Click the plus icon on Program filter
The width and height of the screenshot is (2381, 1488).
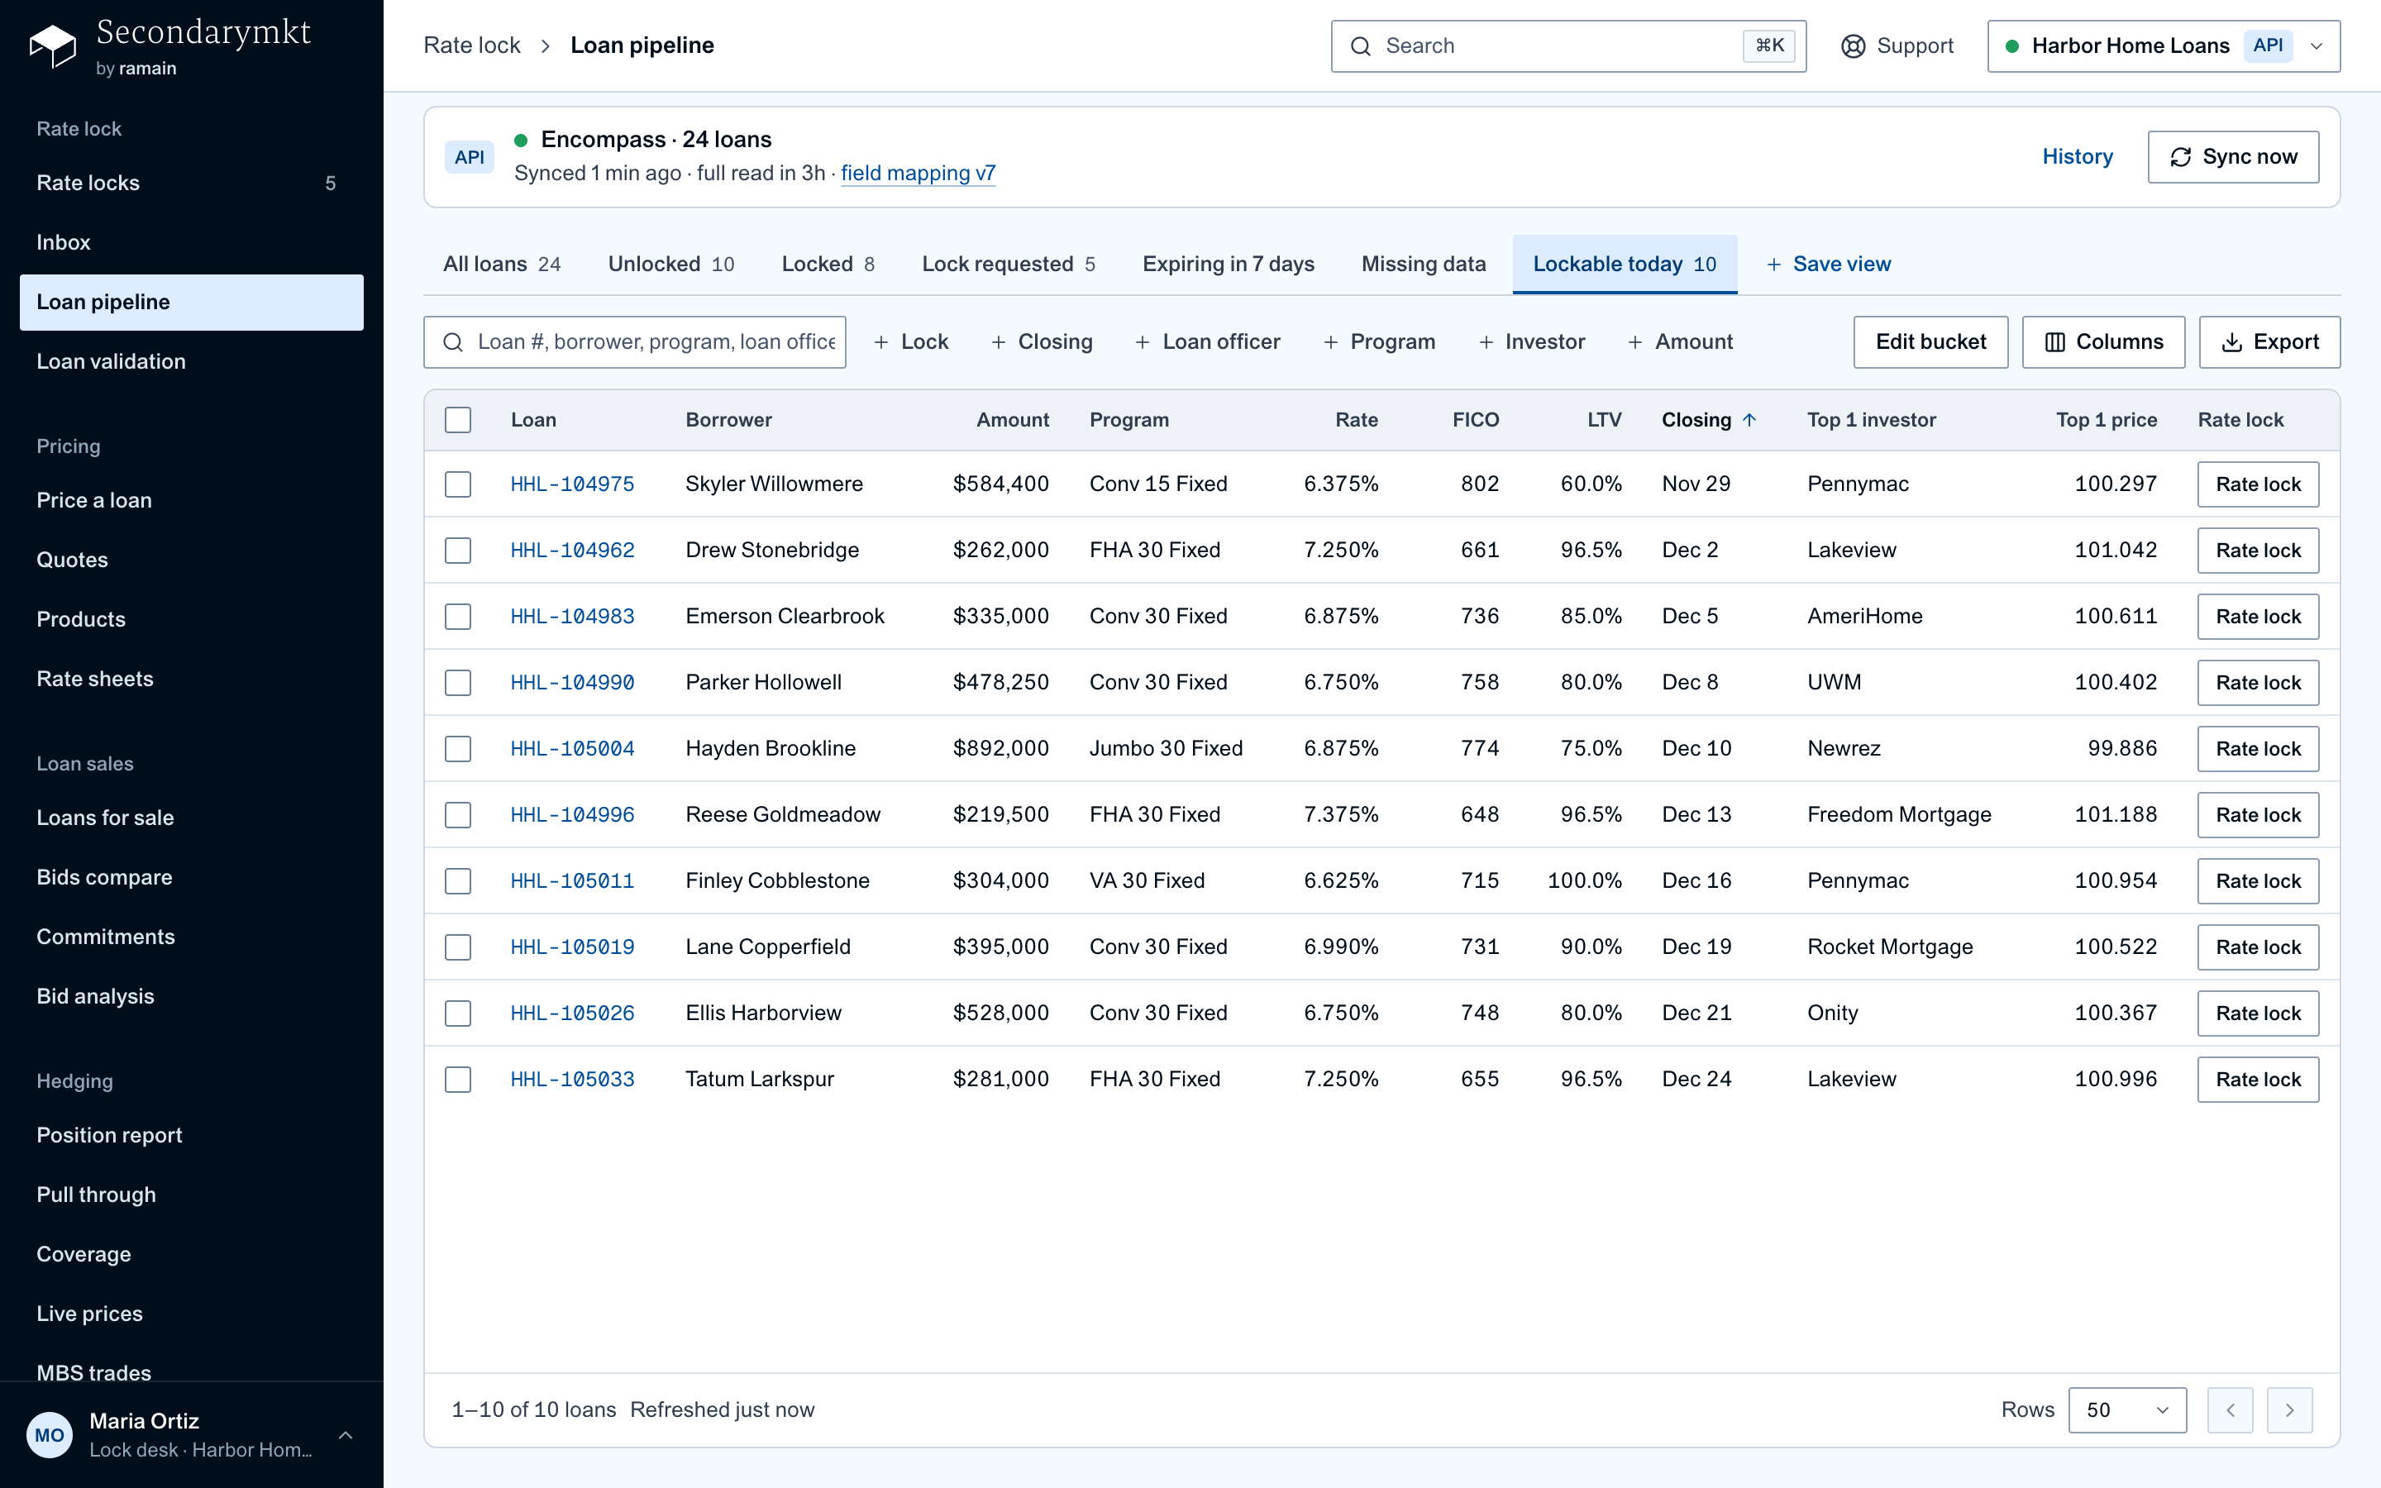(x=1330, y=342)
